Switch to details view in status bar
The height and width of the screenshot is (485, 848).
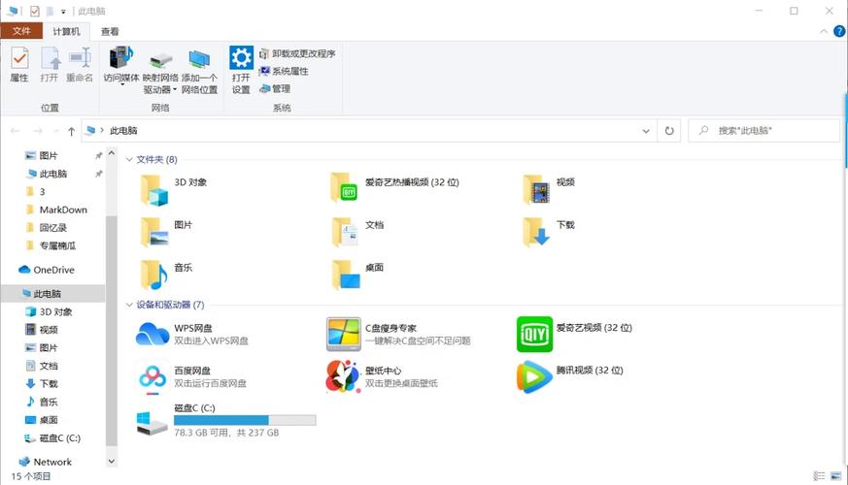tap(819, 476)
